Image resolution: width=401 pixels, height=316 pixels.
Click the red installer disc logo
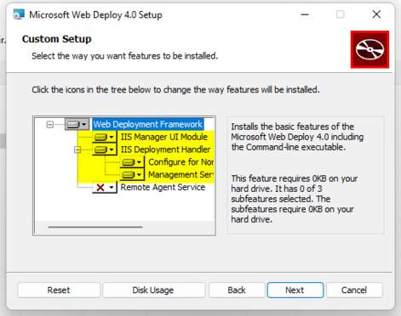369,49
